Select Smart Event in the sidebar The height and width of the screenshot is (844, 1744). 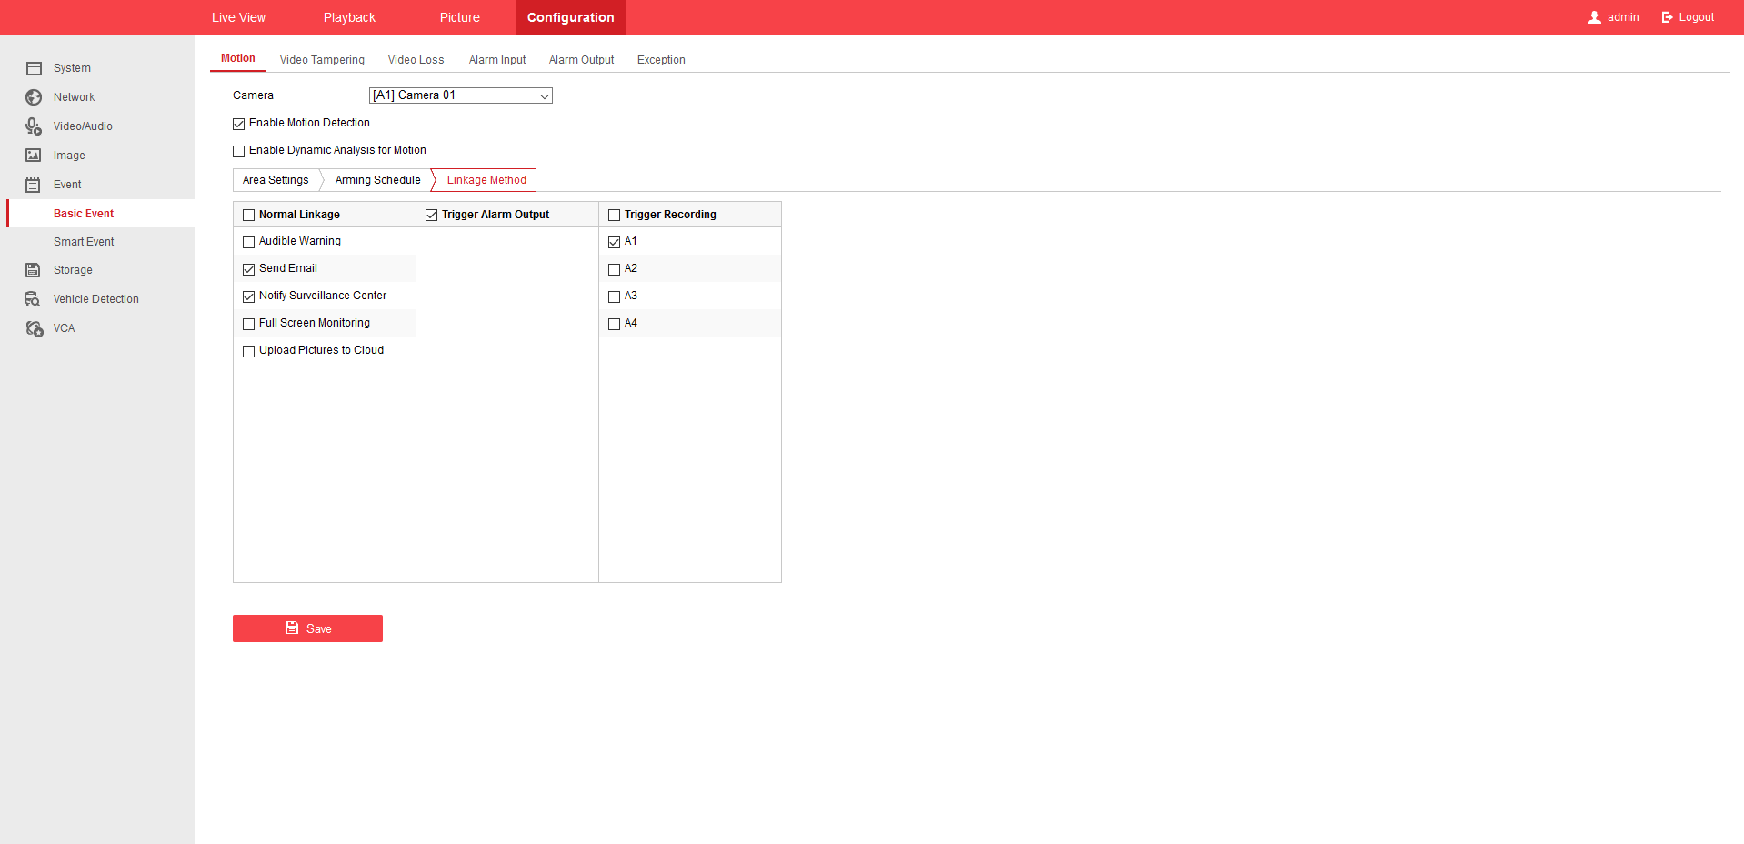click(x=84, y=242)
